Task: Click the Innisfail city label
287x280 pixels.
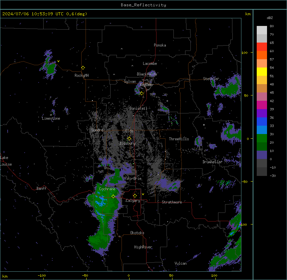Action: 138,108
